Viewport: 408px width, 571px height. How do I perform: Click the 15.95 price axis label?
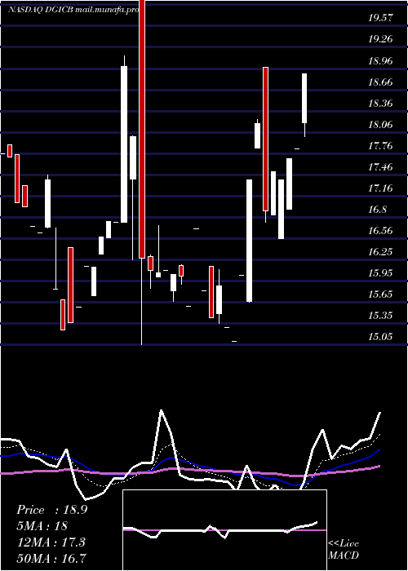tap(380, 272)
